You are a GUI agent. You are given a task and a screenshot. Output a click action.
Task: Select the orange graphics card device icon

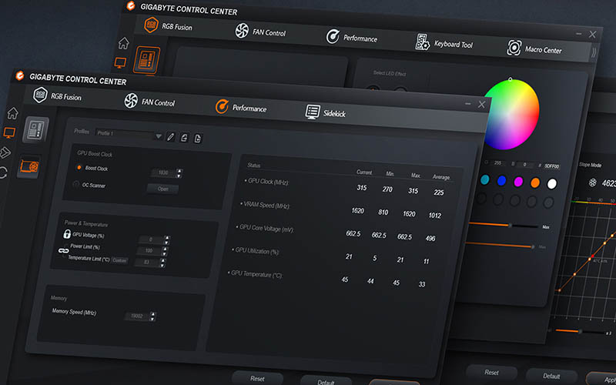(29, 166)
